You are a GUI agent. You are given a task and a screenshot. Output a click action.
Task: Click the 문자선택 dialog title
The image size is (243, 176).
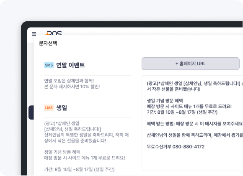[48, 43]
